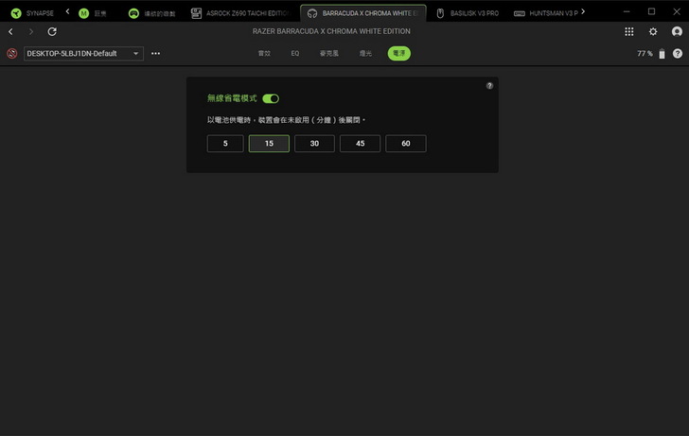This screenshot has height=436, width=689.
Task: Click the RAZER BARRACUDA X CHROMA WHITE EDITION title
Action: pos(331,31)
